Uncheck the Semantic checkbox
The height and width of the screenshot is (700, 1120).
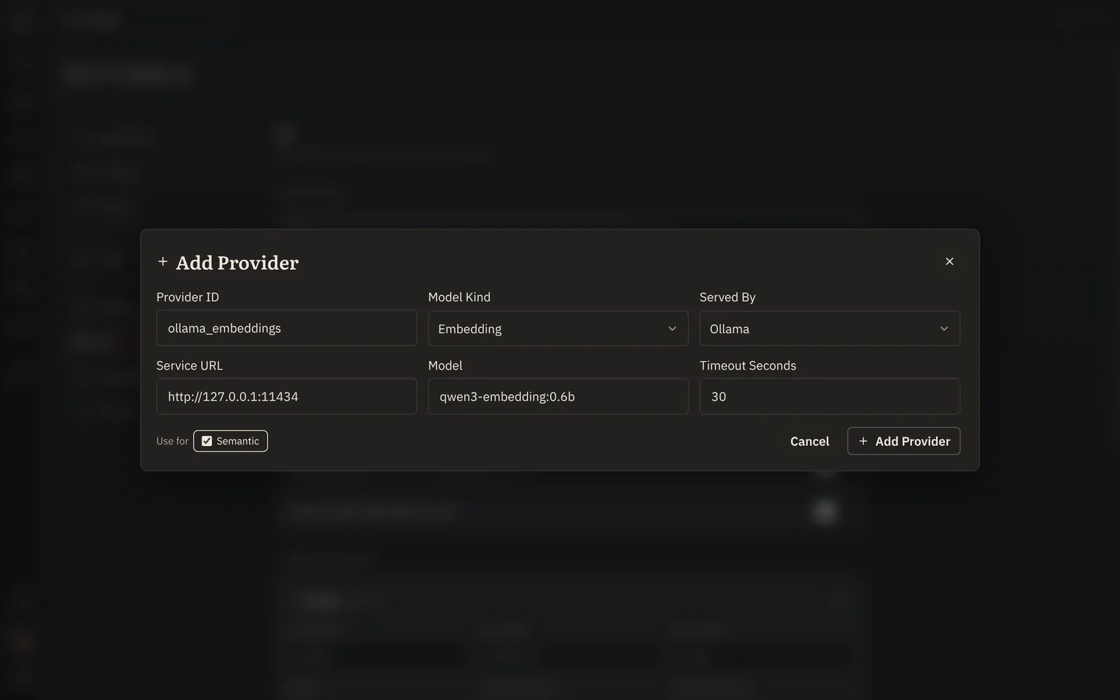tap(207, 441)
